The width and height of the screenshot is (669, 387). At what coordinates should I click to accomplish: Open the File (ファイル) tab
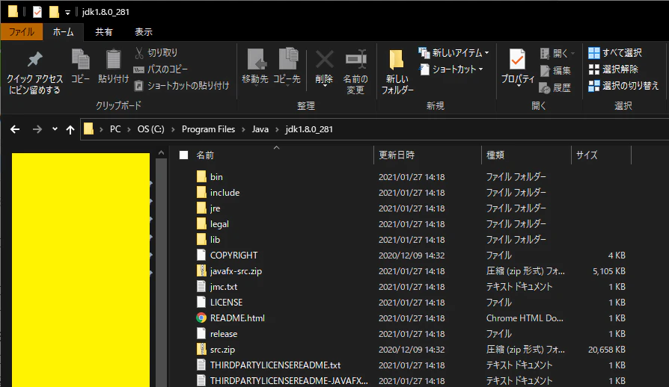pos(22,32)
